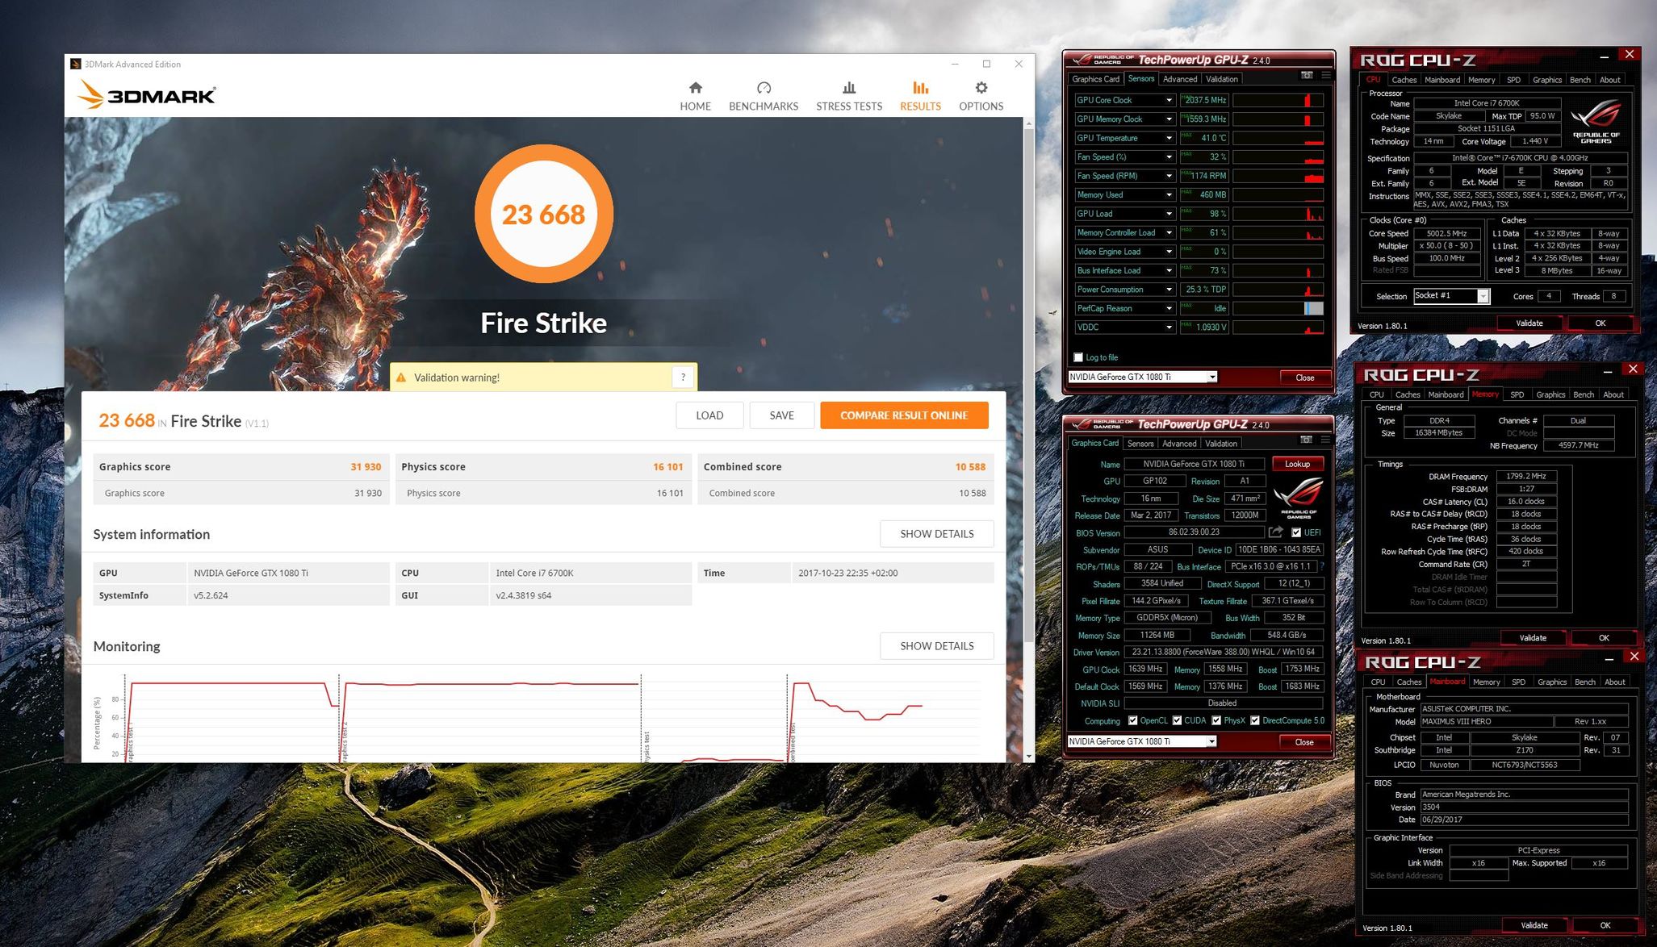This screenshot has width=1657, height=947.
Task: Expand the Memory Used sensor dropdown
Action: point(1168,195)
